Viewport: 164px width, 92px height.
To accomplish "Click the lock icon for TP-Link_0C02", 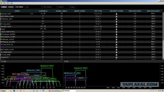I will (116, 24).
